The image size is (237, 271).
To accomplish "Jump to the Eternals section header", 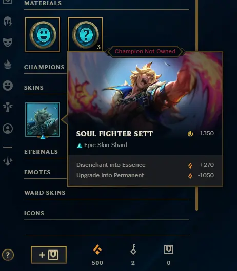I will (41, 152).
